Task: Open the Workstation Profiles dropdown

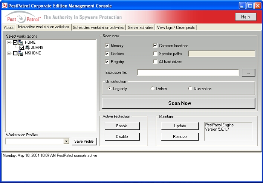Action: (66, 141)
